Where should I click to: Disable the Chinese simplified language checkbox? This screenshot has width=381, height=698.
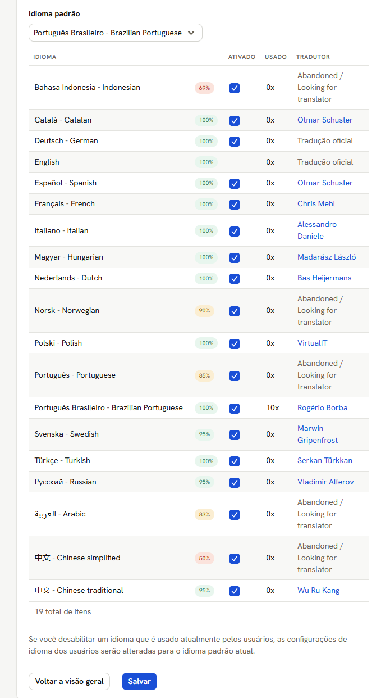click(x=235, y=558)
